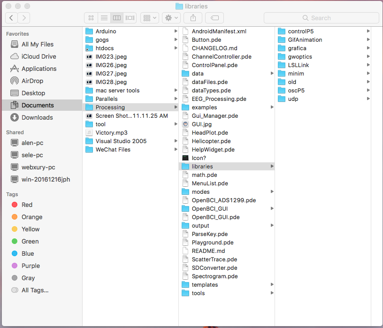Select the tools folder icon
Screen dimensions: 383x328
tap(185, 293)
